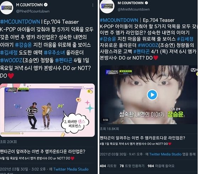This screenshot has width=199, height=174.
Task: View the 404 리트윗 retweets list
Action: coord(108,166)
